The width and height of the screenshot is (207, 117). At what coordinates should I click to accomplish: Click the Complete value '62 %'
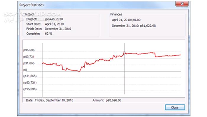click(48, 34)
